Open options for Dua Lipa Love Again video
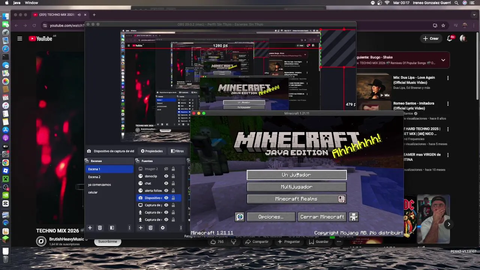480x270 pixels. pos(448,78)
